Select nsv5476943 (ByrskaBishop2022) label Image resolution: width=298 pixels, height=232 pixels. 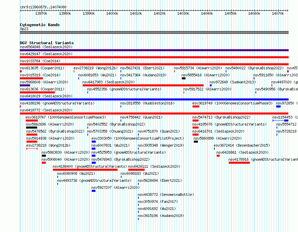121,159
